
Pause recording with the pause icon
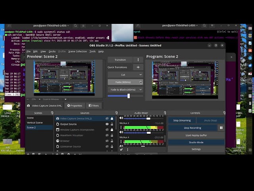tap(221, 128)
